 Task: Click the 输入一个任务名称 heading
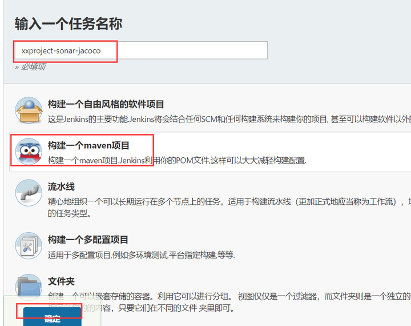tap(68, 23)
